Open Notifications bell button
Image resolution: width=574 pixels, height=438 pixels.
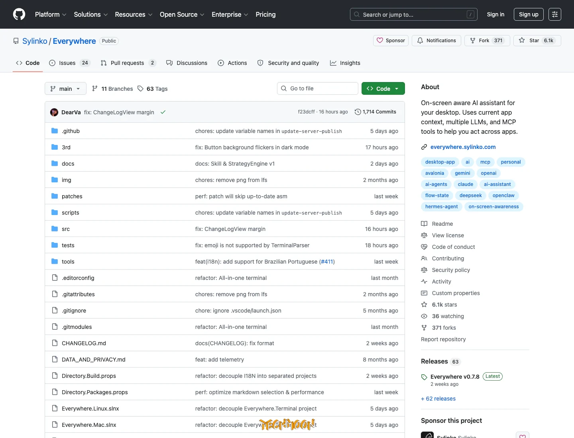tap(436, 41)
